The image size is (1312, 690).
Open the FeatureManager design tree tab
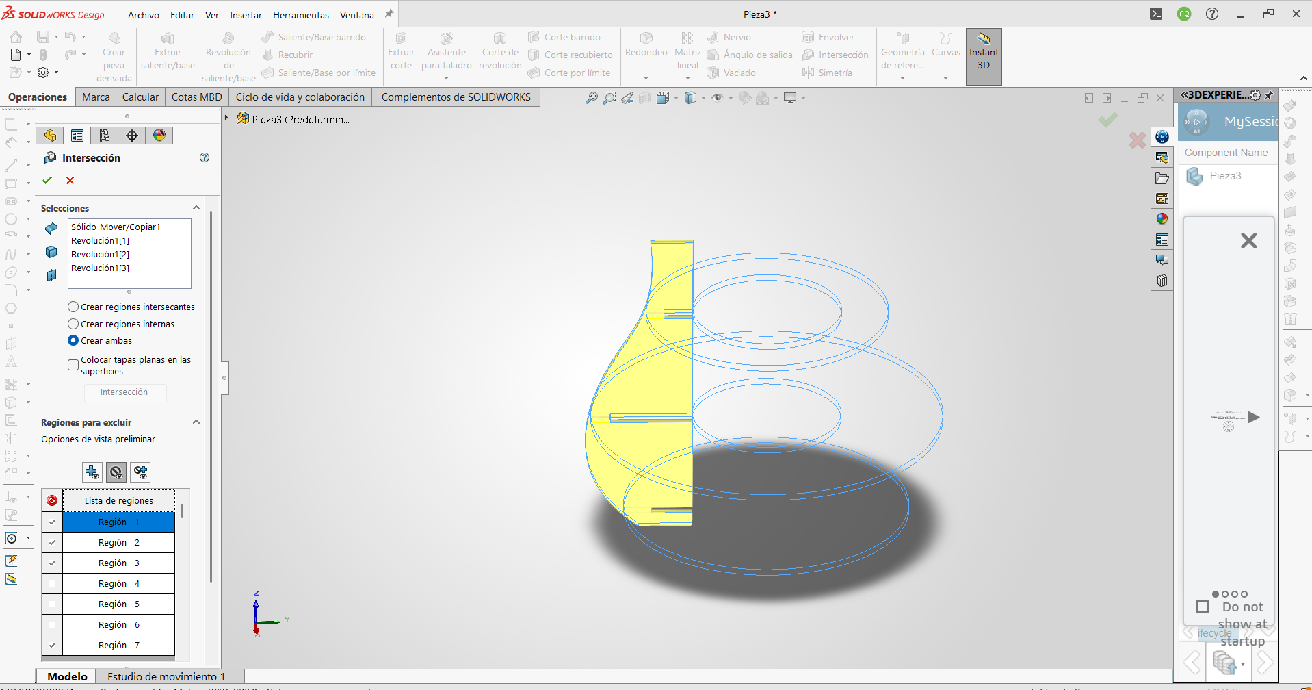[50, 136]
